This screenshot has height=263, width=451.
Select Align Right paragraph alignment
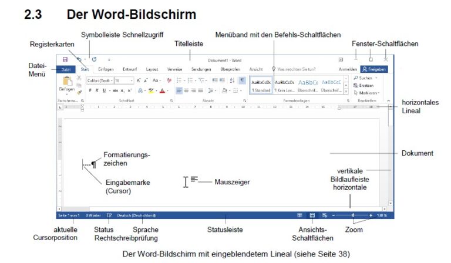point(194,90)
